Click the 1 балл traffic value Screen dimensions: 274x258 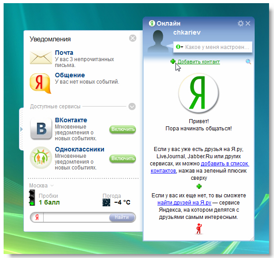[49, 203]
